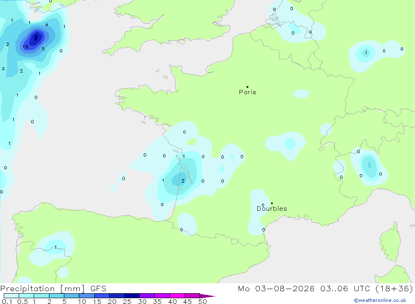Click the legend label '50'
The height and width of the screenshot is (304, 415).
(203, 302)
